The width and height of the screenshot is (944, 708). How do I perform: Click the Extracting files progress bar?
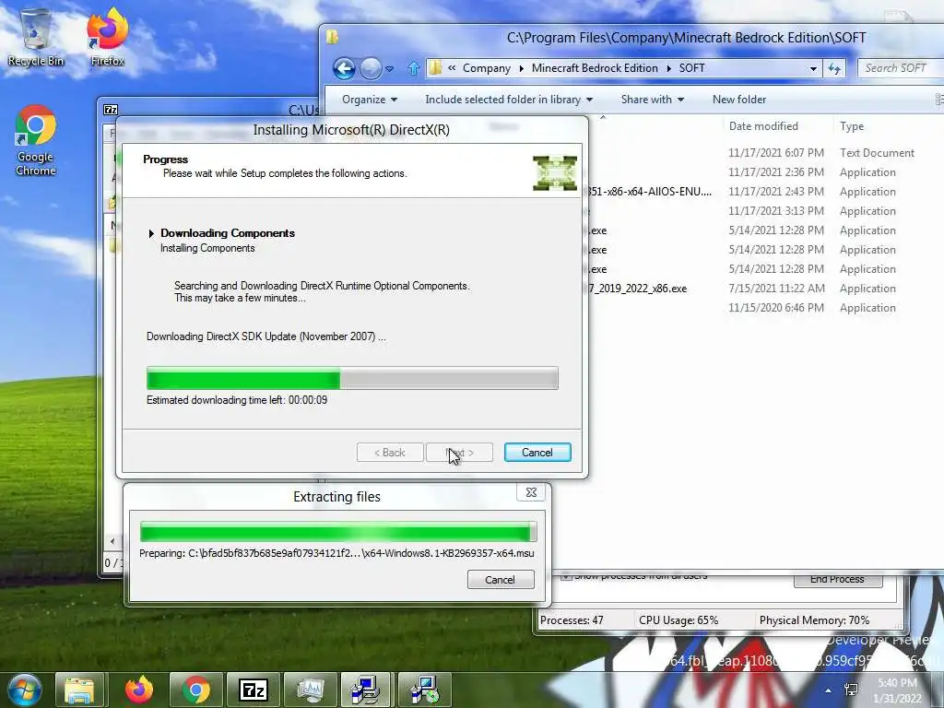pyautogui.click(x=337, y=532)
